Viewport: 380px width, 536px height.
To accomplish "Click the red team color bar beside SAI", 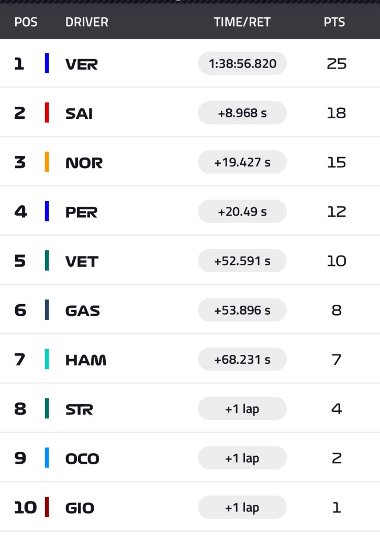I will pos(47,113).
